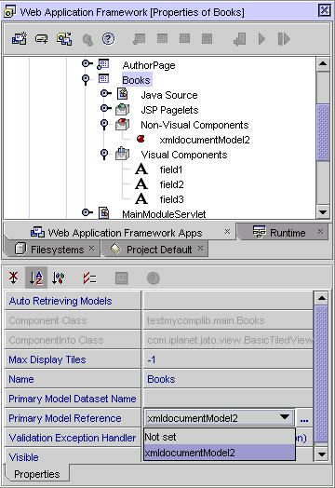This screenshot has height=488, width=335.
Task: Click the A icon beside field2
Action: point(141,184)
